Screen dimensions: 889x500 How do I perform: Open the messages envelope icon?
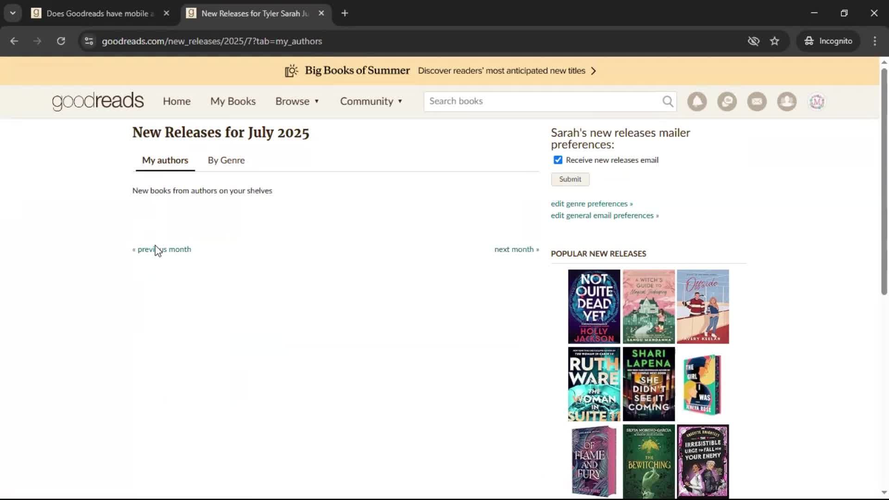(x=757, y=101)
